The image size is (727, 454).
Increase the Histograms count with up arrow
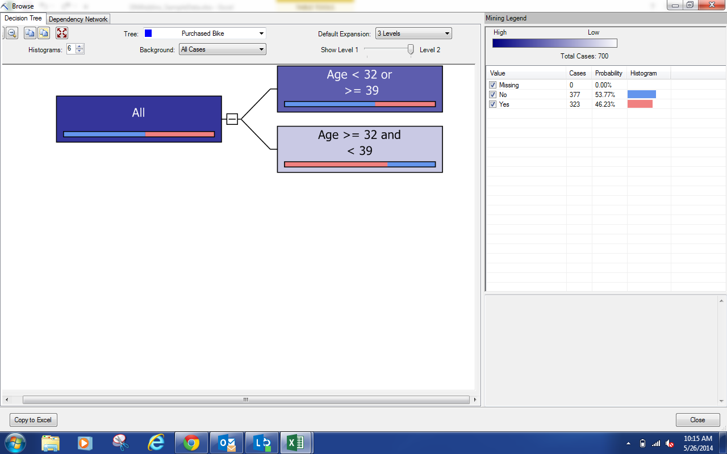[x=80, y=47]
